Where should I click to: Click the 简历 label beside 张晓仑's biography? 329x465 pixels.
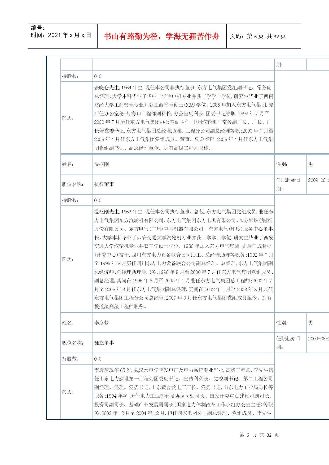click(68, 118)
